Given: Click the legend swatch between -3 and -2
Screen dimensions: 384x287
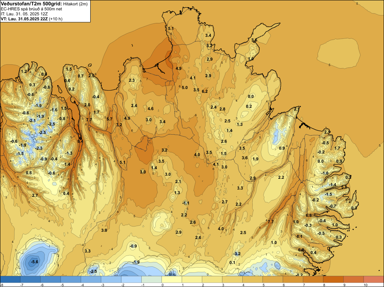Looking at the screenshot, I should tap(111, 279).
